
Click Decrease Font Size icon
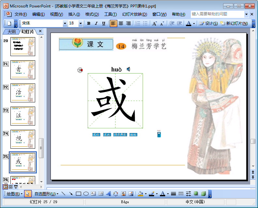click(x=162, y=23)
